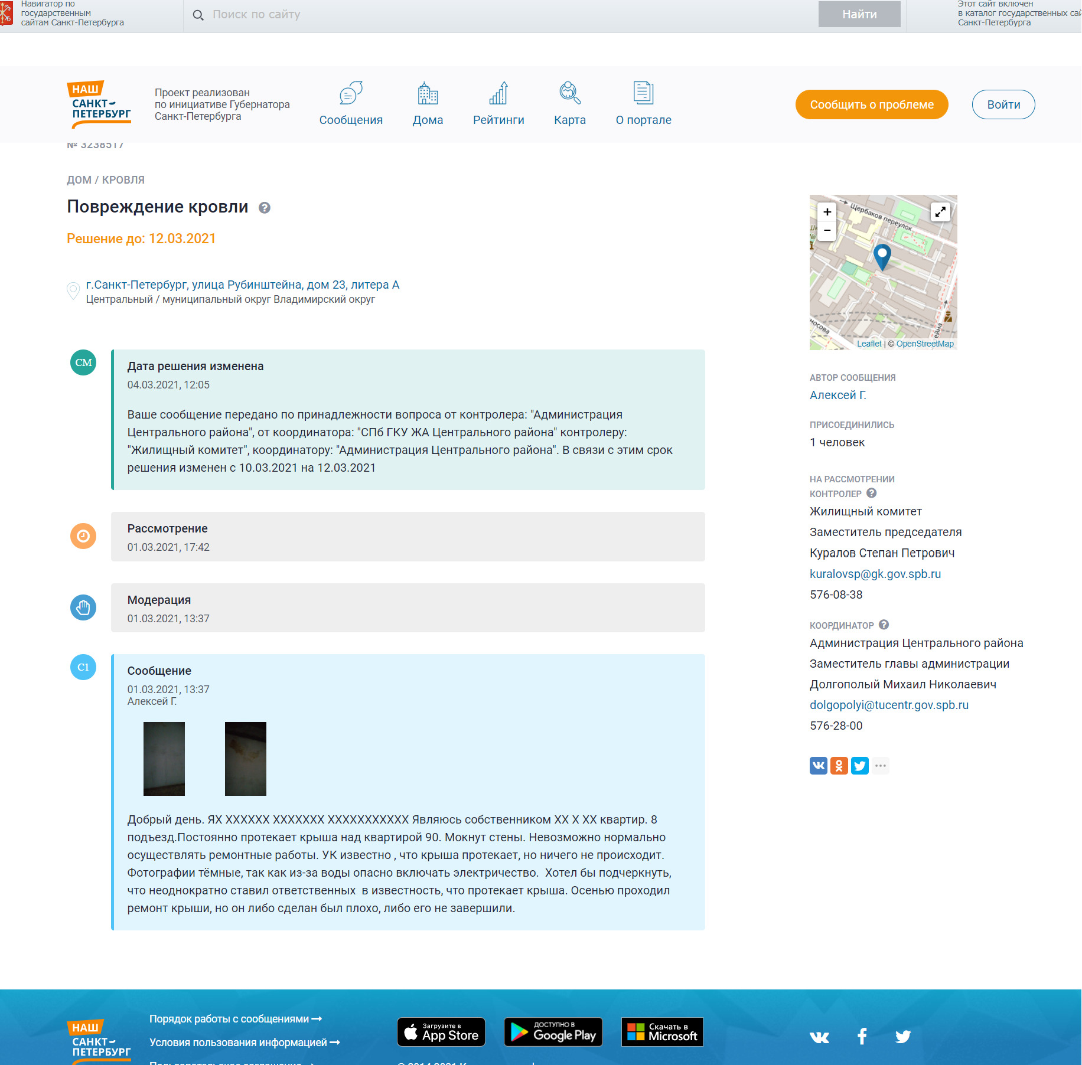Open first attached roof photo
Image resolution: width=1082 pixels, height=1065 pixels.
[164, 759]
